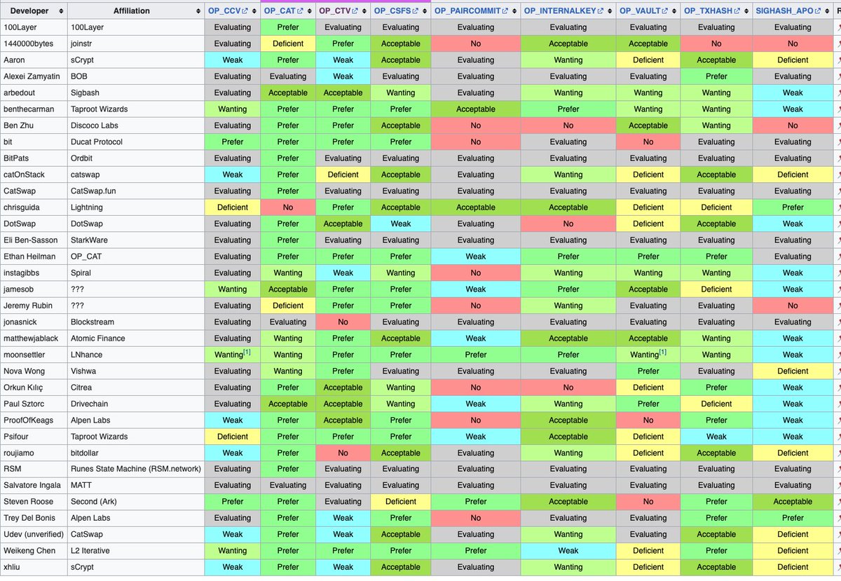Screen dimensions: 841x581
Task: Open footnote [1] in moonsettler's OP_CCV cell
Action: pyautogui.click(x=247, y=353)
